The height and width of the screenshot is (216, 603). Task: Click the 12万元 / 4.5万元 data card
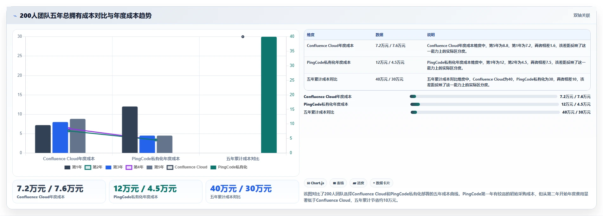(x=156, y=192)
